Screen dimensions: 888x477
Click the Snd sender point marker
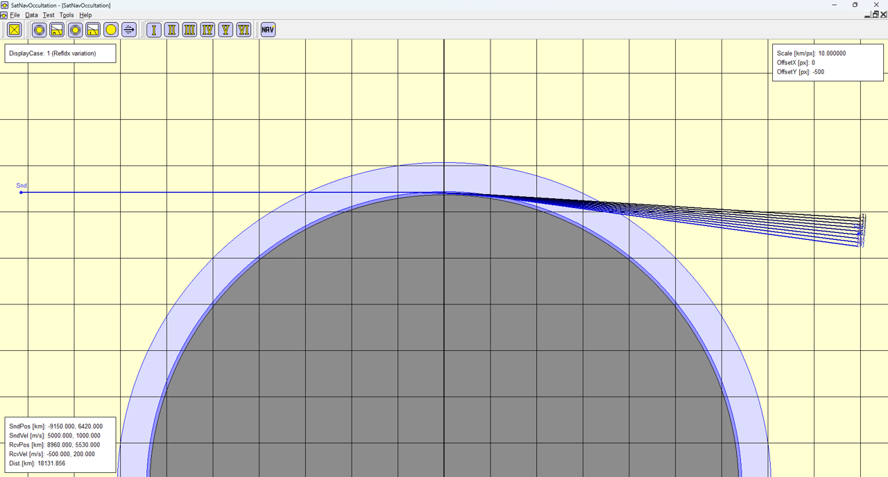pyautogui.click(x=21, y=192)
